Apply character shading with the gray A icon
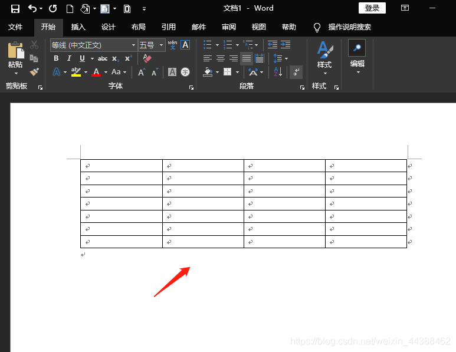456x352 pixels. pos(172,72)
